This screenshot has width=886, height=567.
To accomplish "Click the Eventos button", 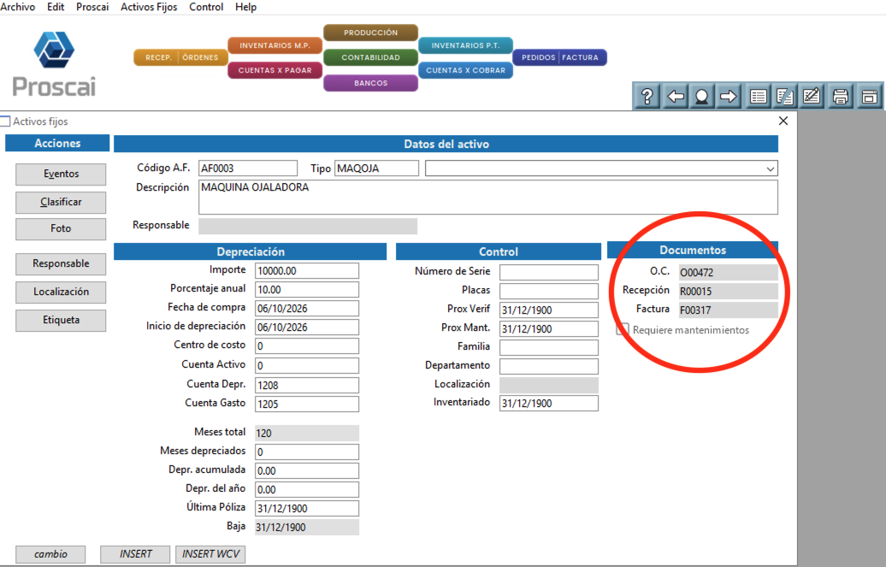I will [x=61, y=174].
